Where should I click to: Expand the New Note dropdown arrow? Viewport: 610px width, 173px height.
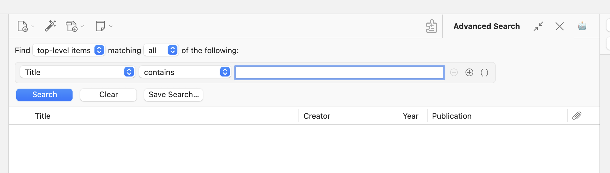pyautogui.click(x=111, y=26)
